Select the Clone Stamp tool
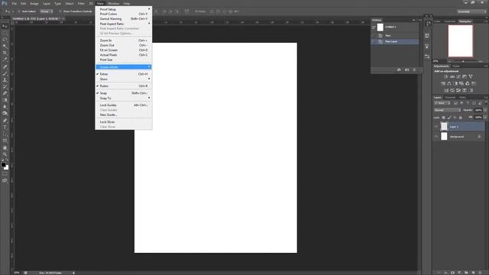 (5, 80)
